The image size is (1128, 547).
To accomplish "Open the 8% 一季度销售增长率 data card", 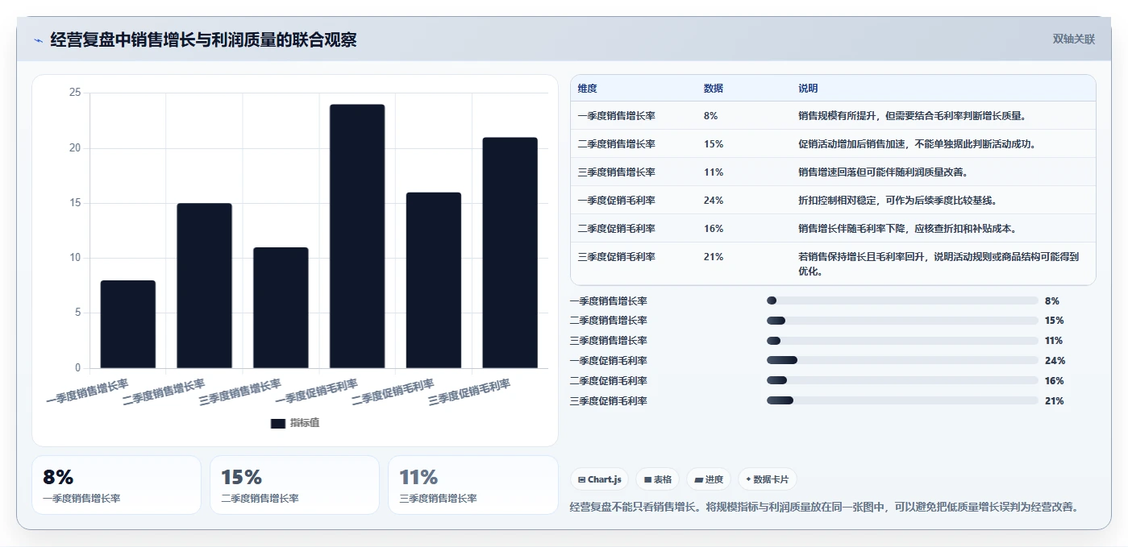I will click(x=116, y=485).
